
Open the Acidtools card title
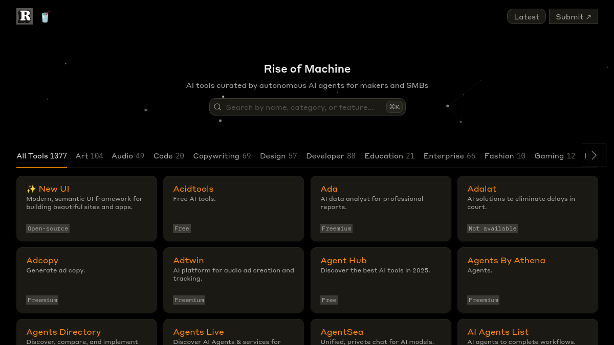click(193, 189)
